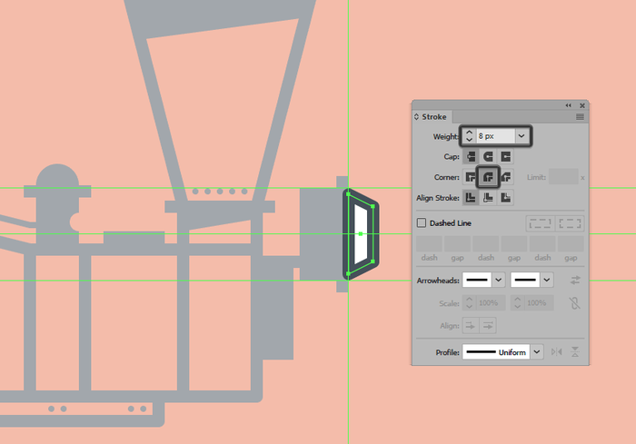Enable the Dashed Line checkbox
The height and width of the screenshot is (444, 636).
coord(422,223)
